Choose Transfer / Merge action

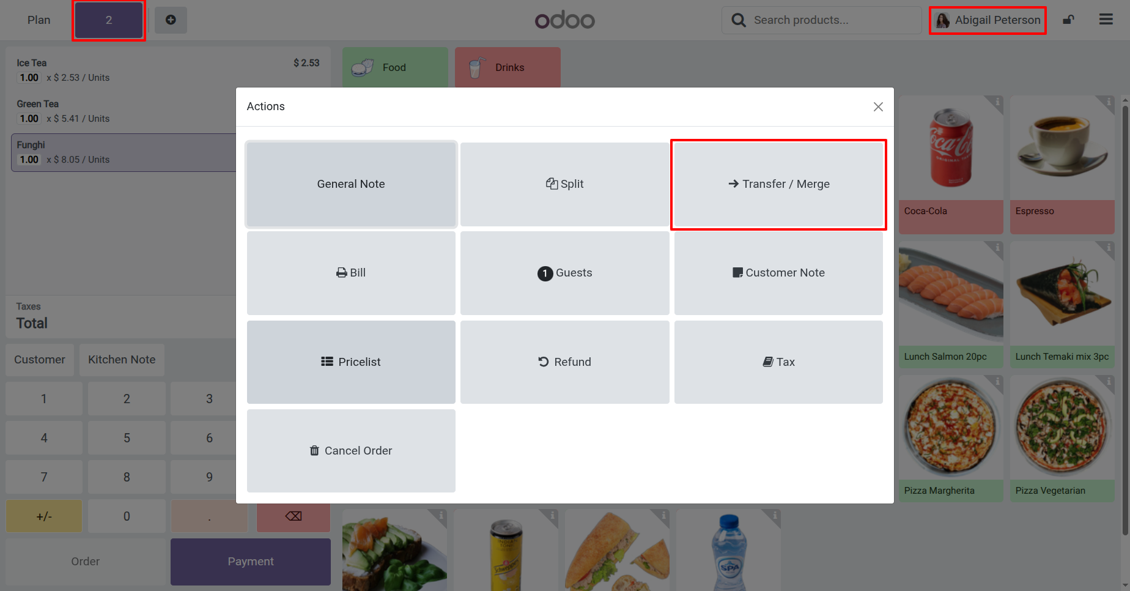(778, 184)
